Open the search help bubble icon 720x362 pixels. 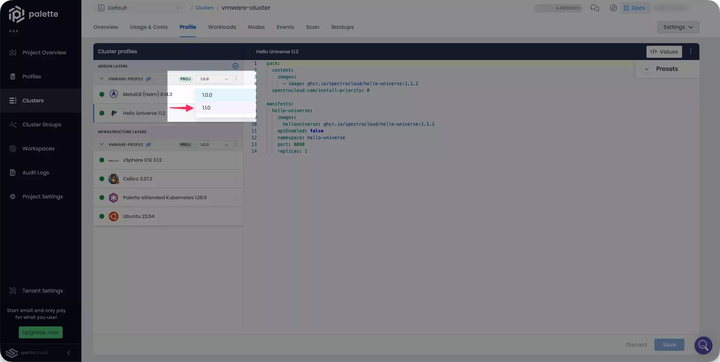(x=703, y=345)
